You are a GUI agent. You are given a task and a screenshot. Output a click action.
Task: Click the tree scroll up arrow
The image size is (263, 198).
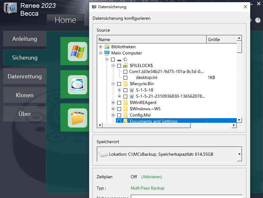239,38
